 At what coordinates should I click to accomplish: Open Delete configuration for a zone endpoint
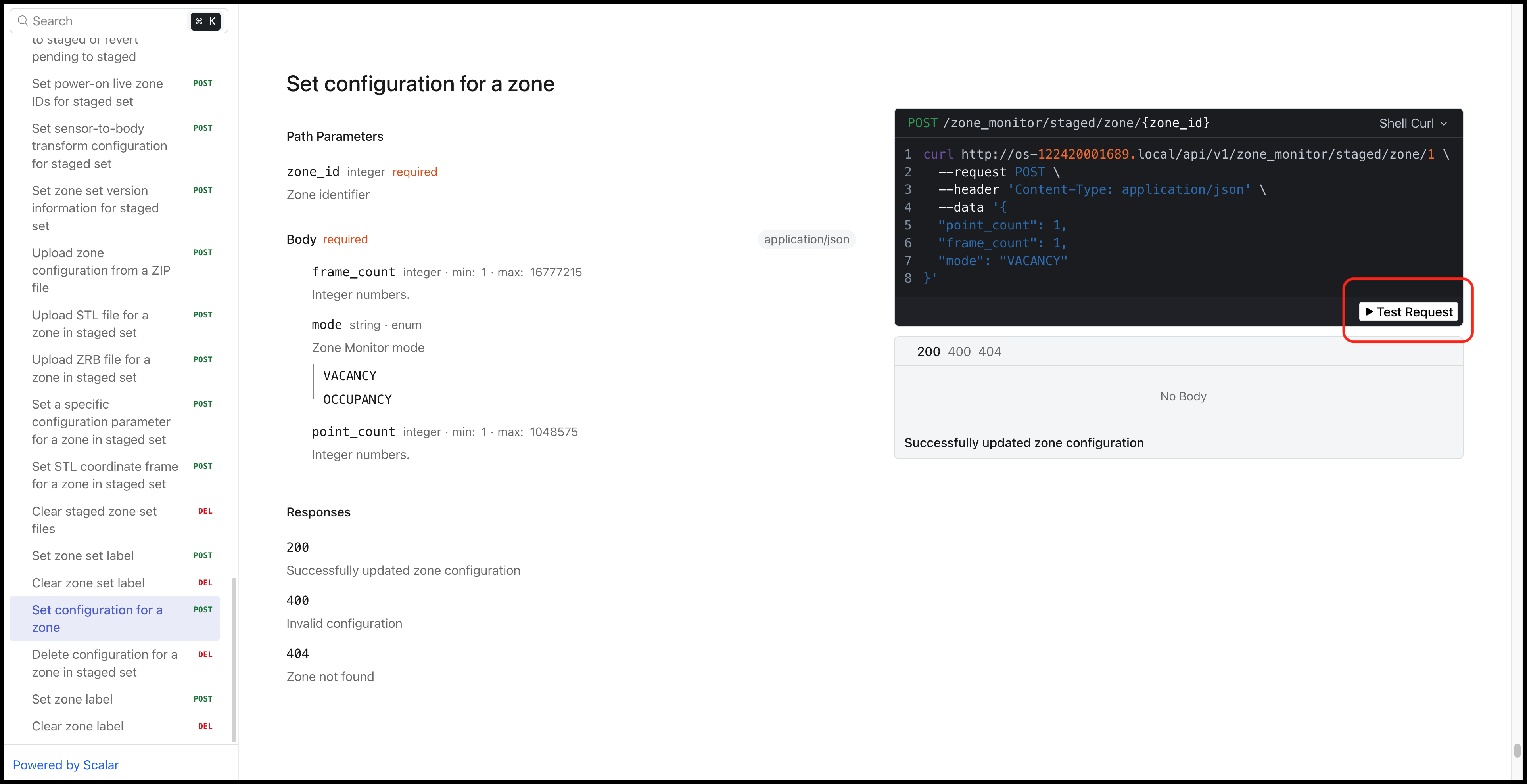pyautogui.click(x=114, y=663)
